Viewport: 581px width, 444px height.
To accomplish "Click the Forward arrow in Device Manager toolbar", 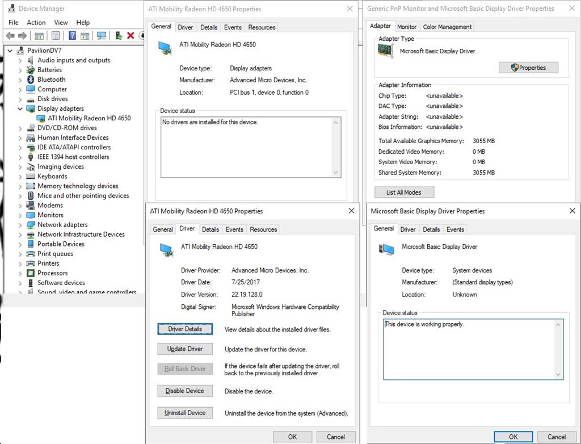I will 23,36.
